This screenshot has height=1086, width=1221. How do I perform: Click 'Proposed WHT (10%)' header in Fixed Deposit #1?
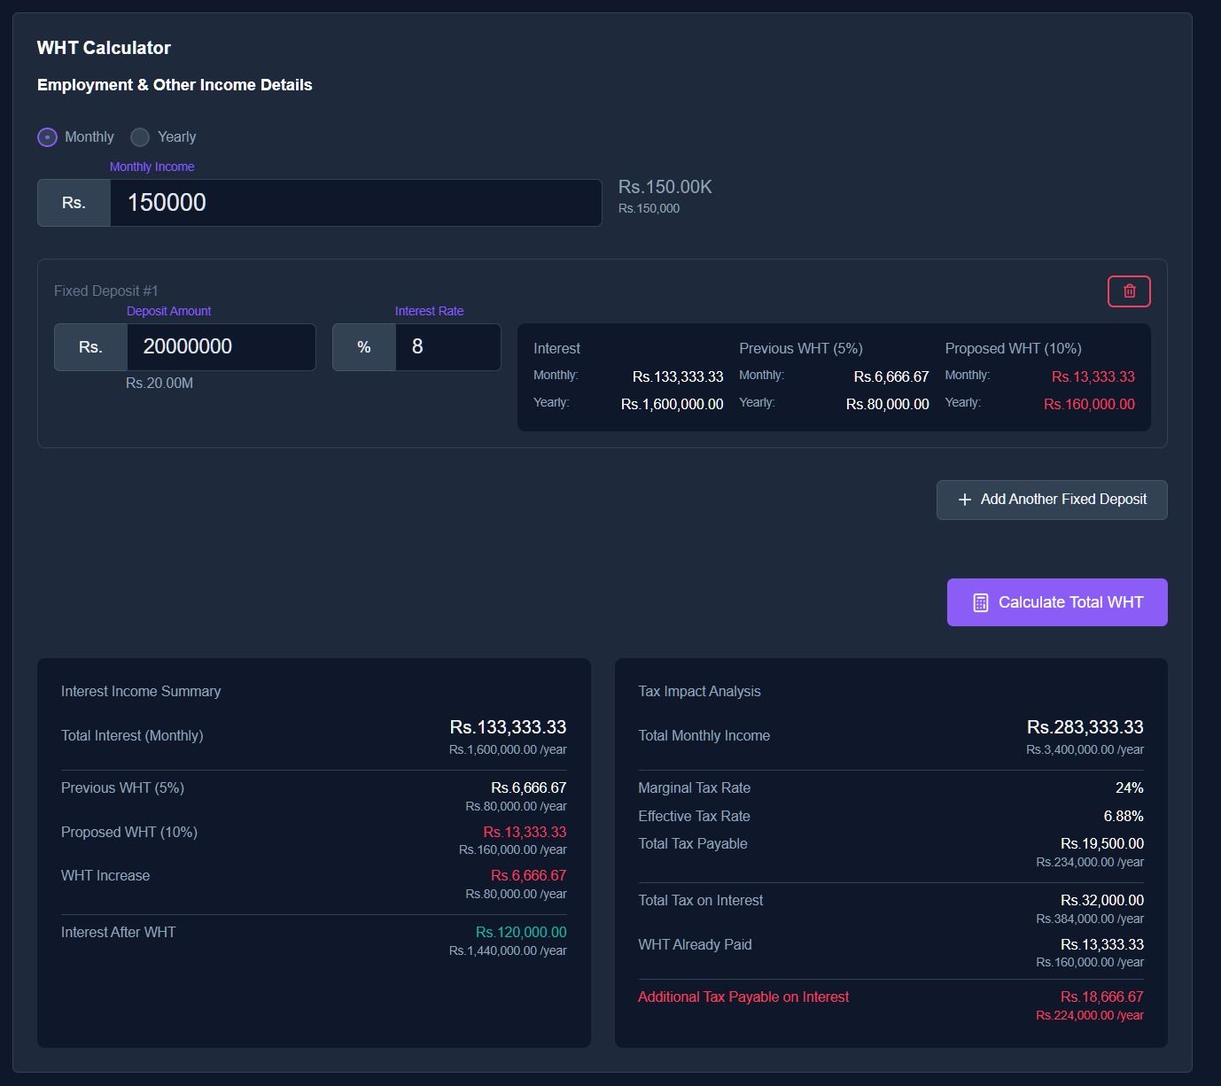tap(1013, 349)
